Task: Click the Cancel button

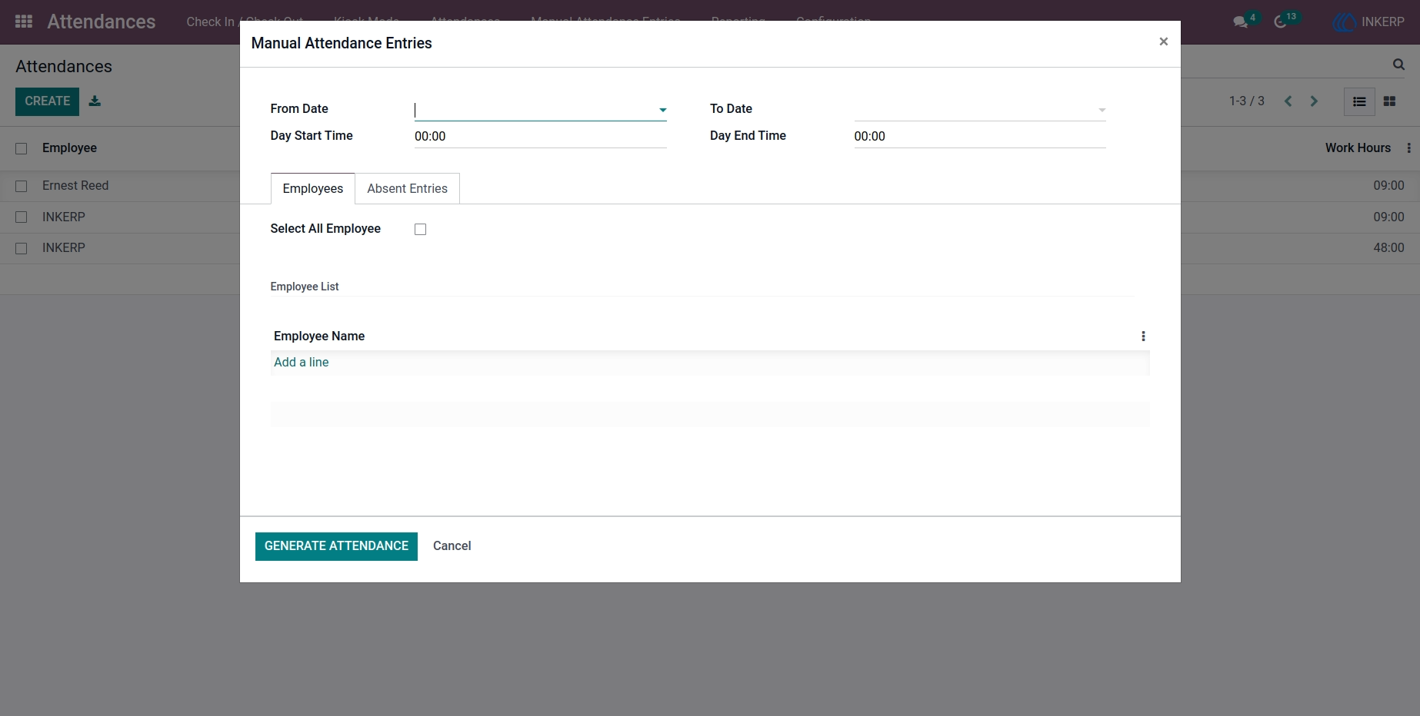Action: (452, 546)
